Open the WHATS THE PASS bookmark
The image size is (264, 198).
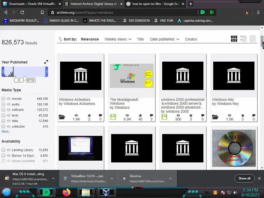pos(100,21)
